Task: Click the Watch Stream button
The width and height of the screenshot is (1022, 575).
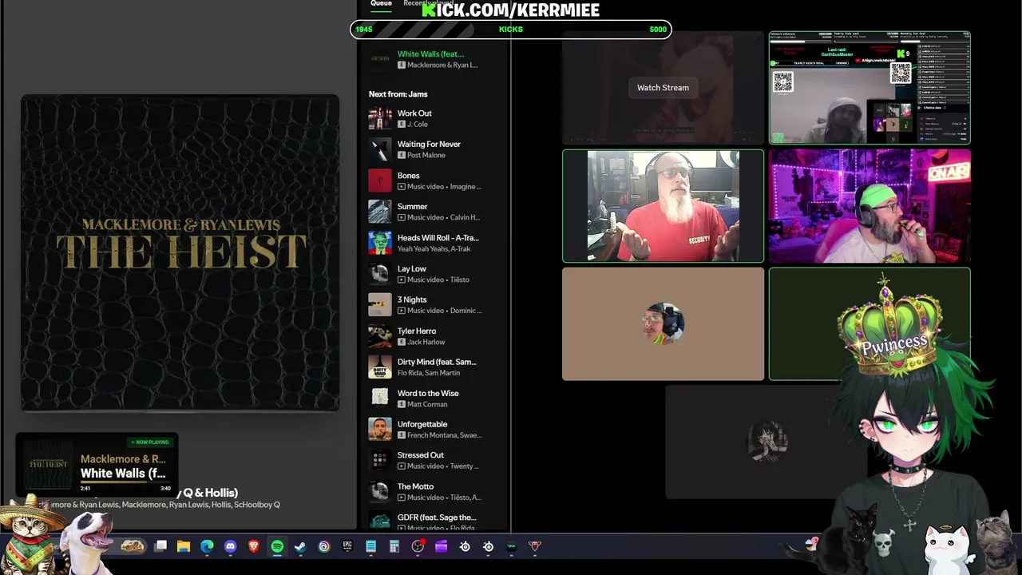Action: tap(663, 88)
